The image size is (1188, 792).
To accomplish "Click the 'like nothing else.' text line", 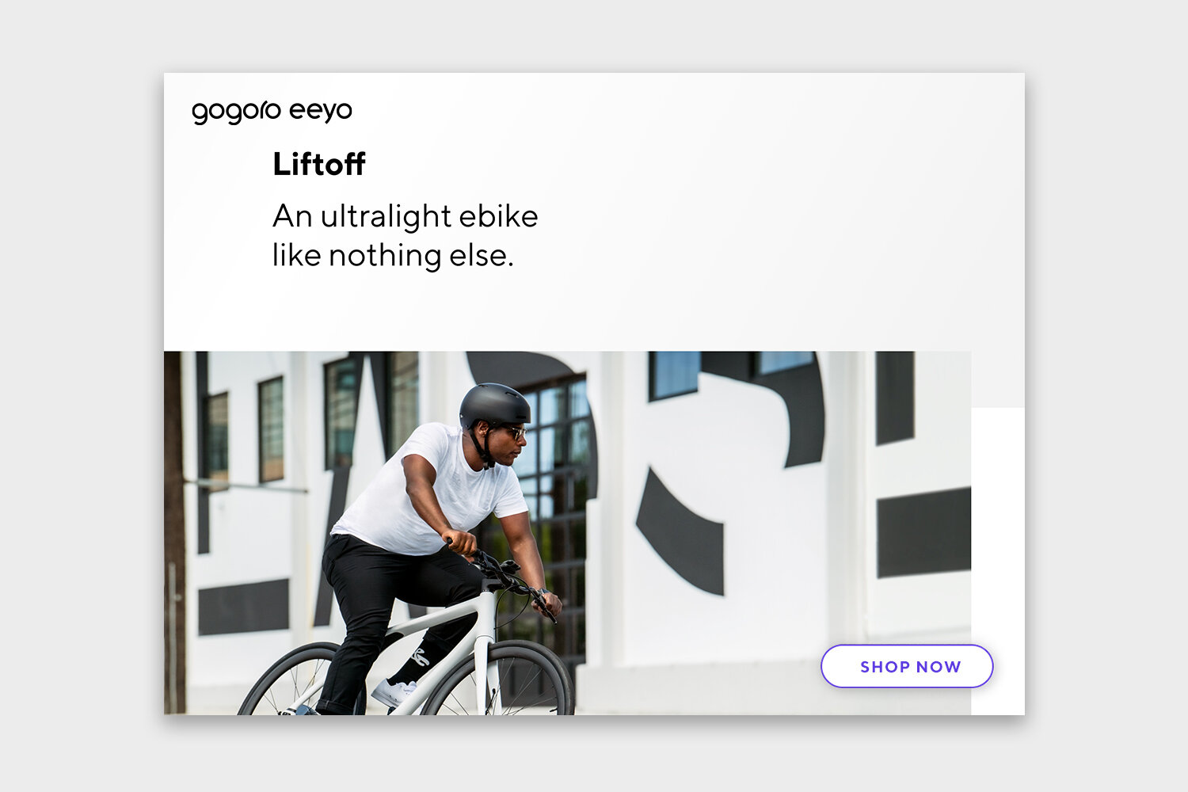I will (x=393, y=255).
